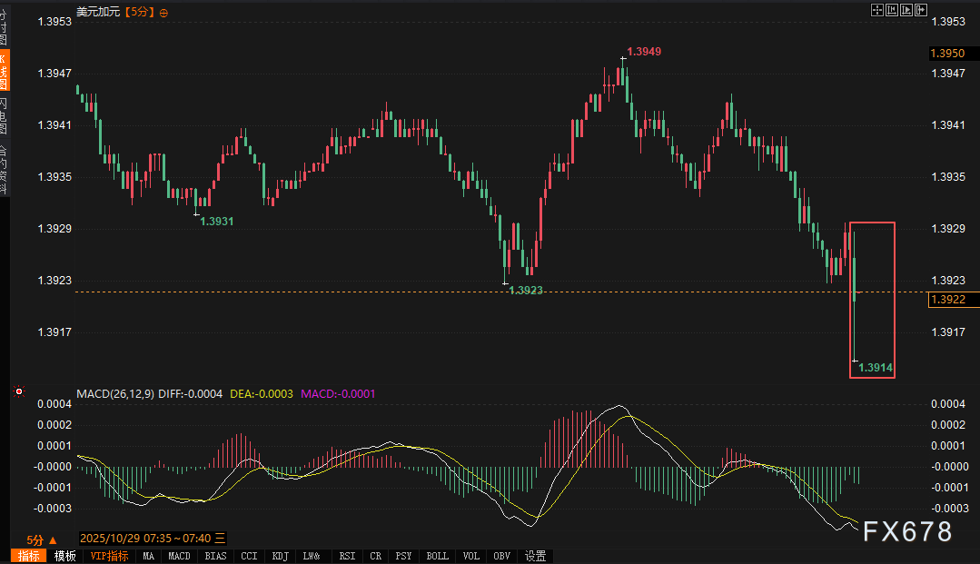The image size is (980, 564).
Task: Toggle the RSI indicator
Action: 347,556
